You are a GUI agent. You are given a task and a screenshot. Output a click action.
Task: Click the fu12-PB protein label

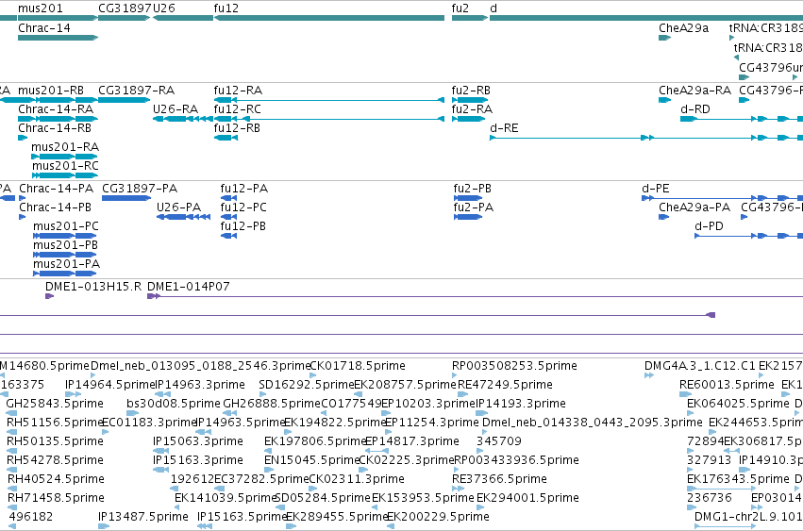click(243, 227)
